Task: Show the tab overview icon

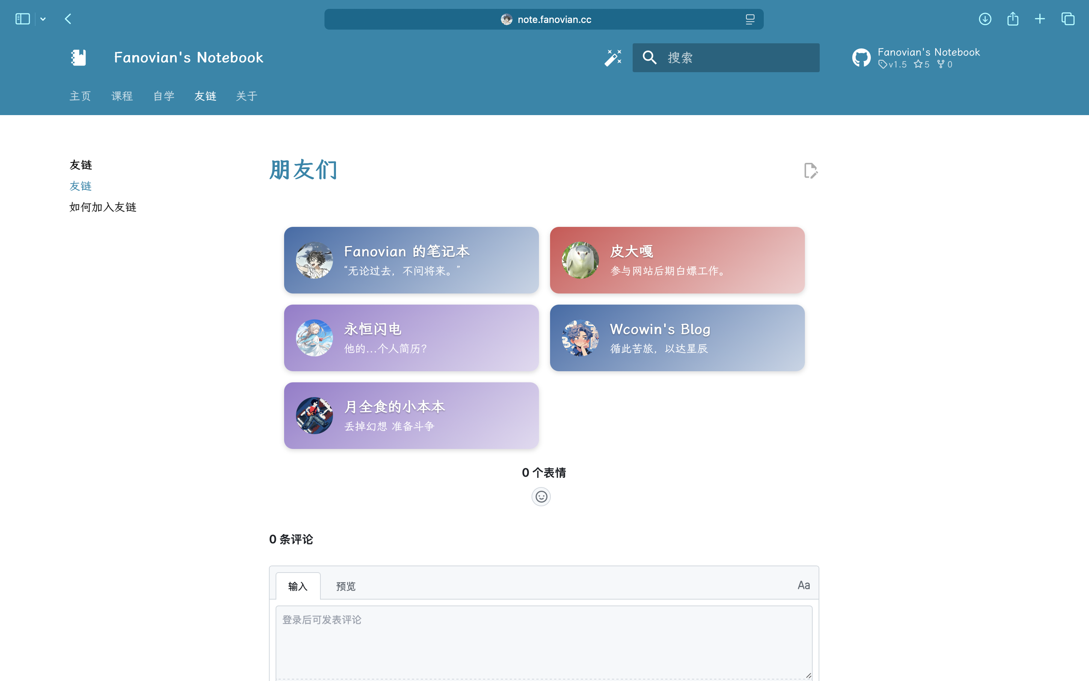Action: click(1068, 19)
